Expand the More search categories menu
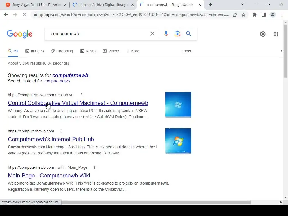The image size is (288, 216). (133, 51)
